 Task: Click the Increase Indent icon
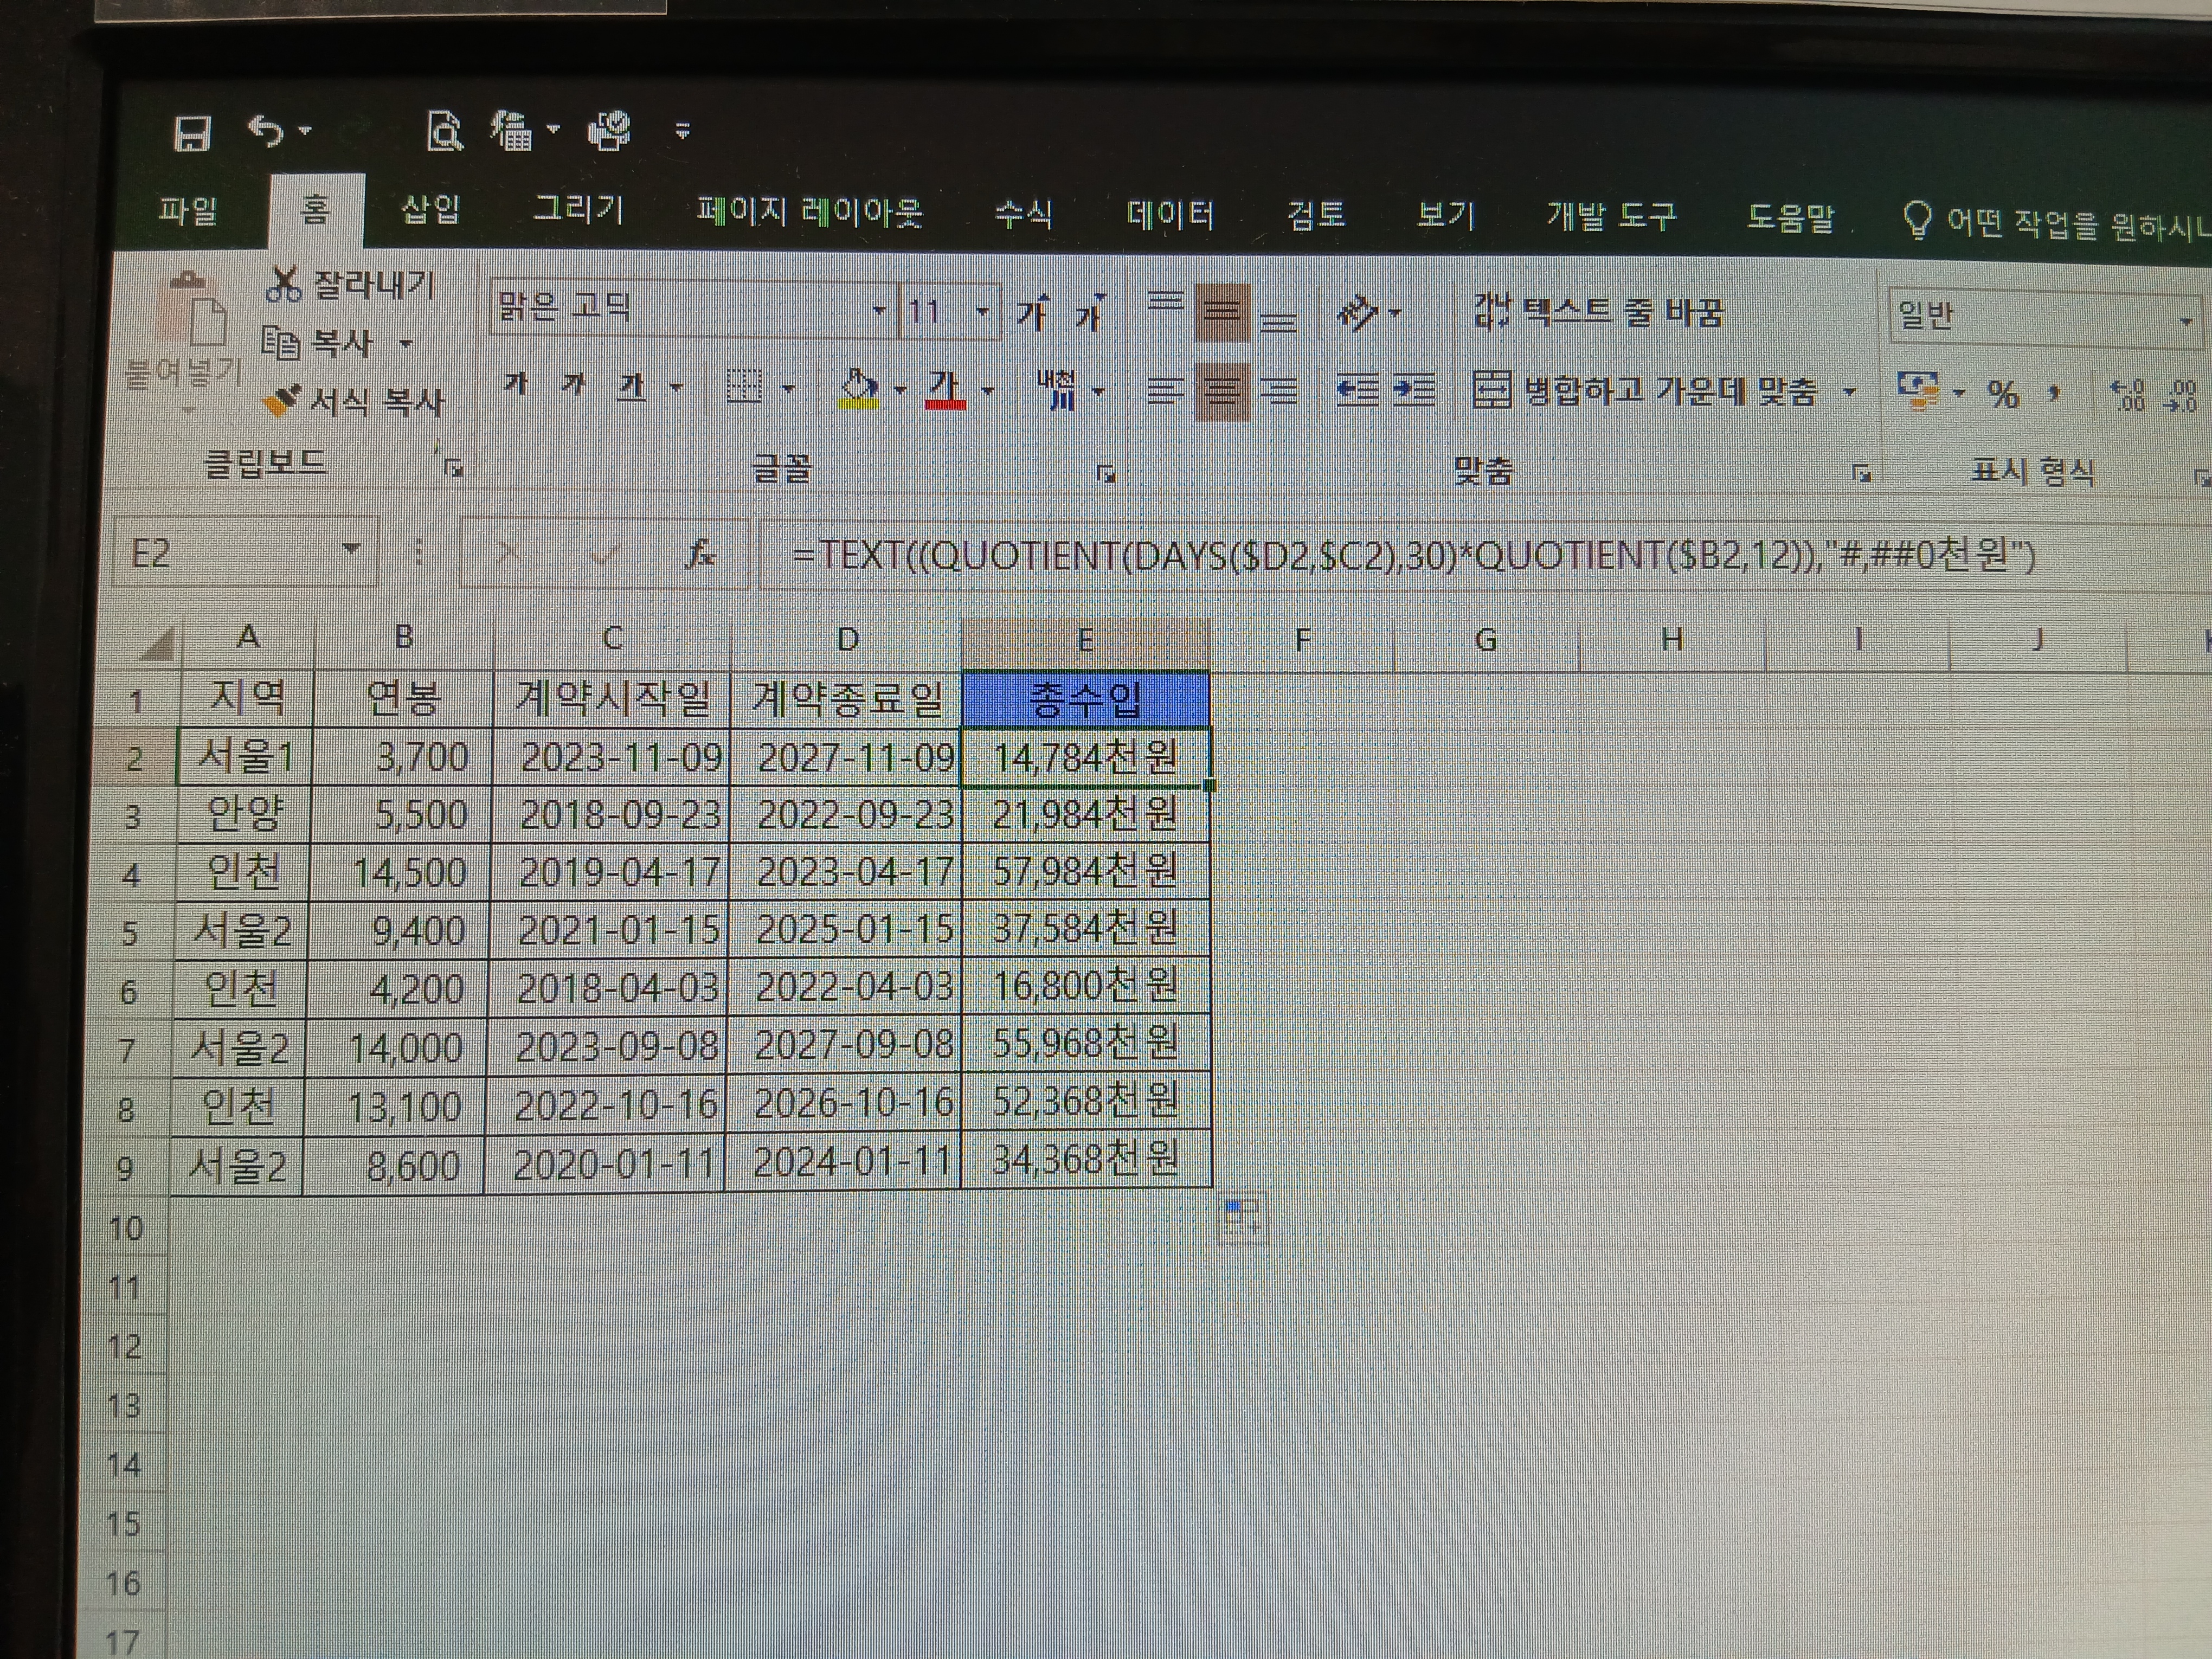click(x=1414, y=390)
